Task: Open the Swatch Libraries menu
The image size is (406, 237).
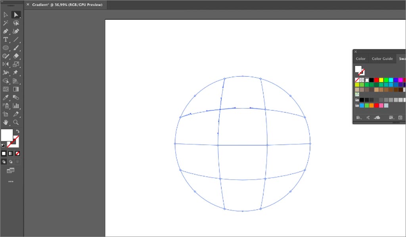Action: point(358,117)
